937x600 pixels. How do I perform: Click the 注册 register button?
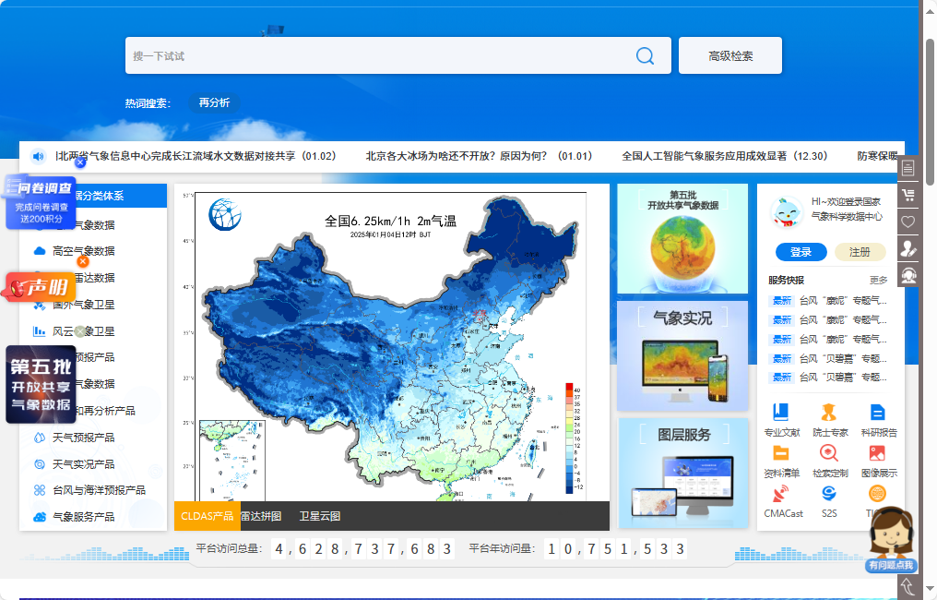tap(860, 252)
